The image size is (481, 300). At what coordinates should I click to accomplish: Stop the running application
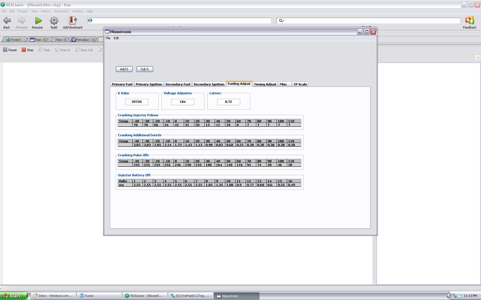coord(27,50)
